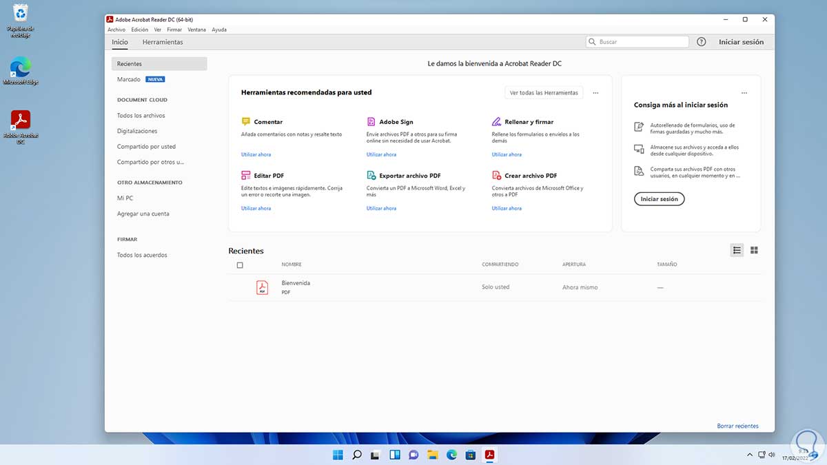The height and width of the screenshot is (465, 827).
Task: Open the Edición menu
Action: pos(139,30)
